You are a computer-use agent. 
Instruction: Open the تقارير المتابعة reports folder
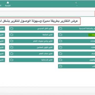(31, 35)
